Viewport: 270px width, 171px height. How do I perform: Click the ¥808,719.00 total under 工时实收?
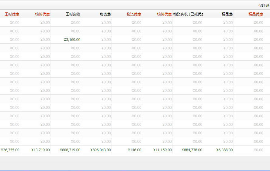(70, 150)
